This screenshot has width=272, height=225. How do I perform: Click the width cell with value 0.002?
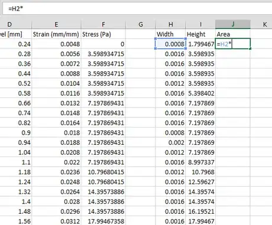click(x=170, y=142)
